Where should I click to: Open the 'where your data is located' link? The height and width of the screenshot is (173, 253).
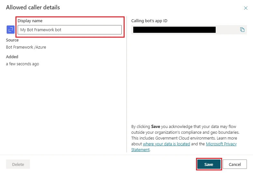[166, 144]
